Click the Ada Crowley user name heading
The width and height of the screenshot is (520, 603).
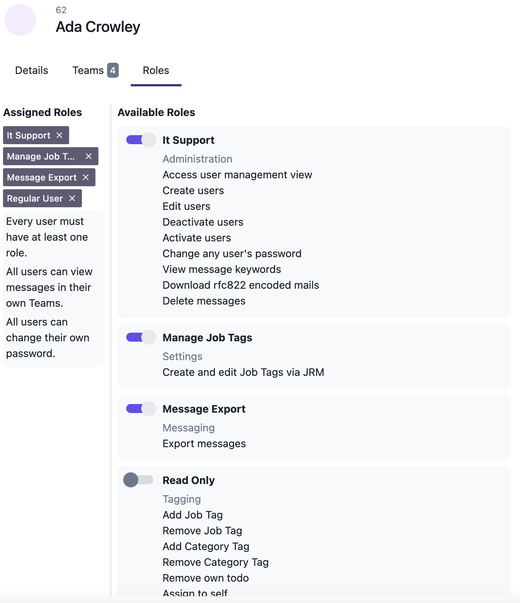(x=98, y=27)
